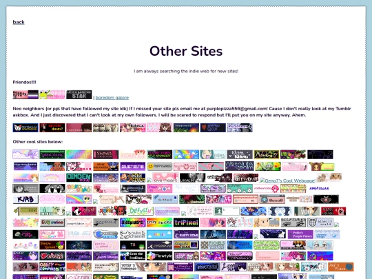The height and width of the screenshot is (279, 372).
Task: Click the 'Sleepy Corner' site button
Action: coord(52,245)
